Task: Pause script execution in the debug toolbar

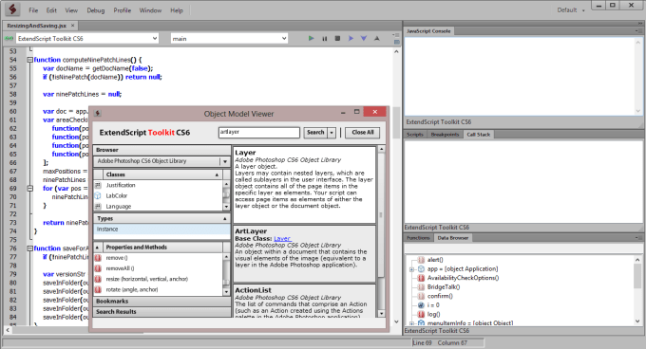Action: click(325, 38)
